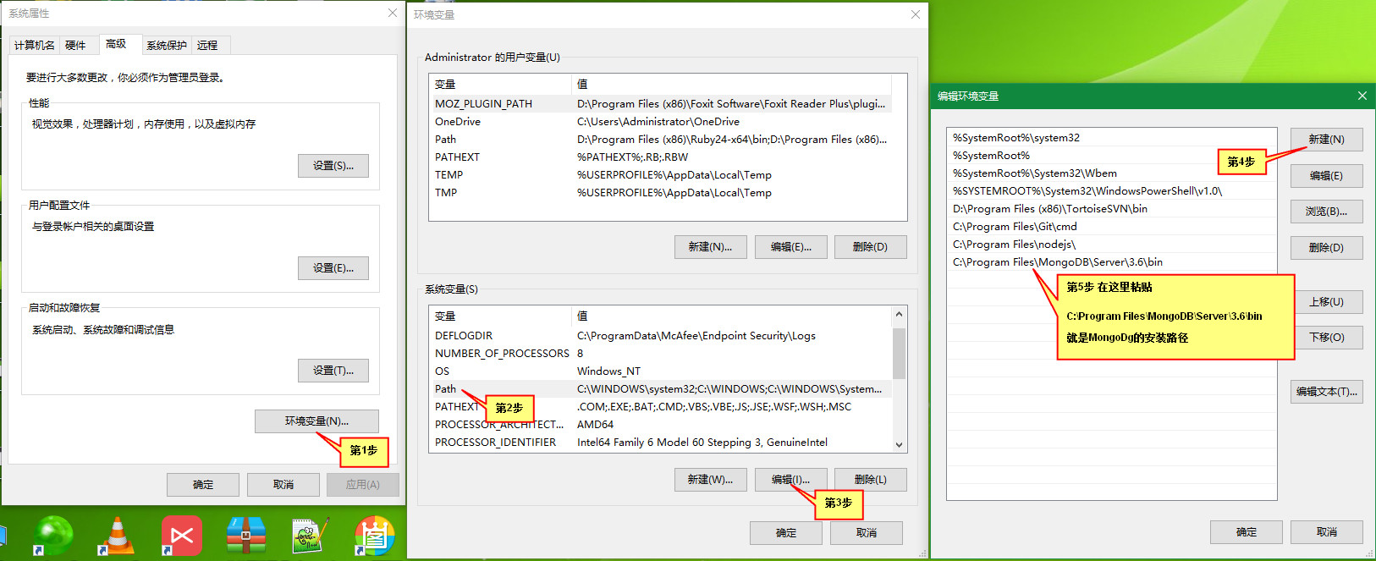1376x561 pixels.
Task: Click the 变量 column header in user variables
Action: pos(500,85)
